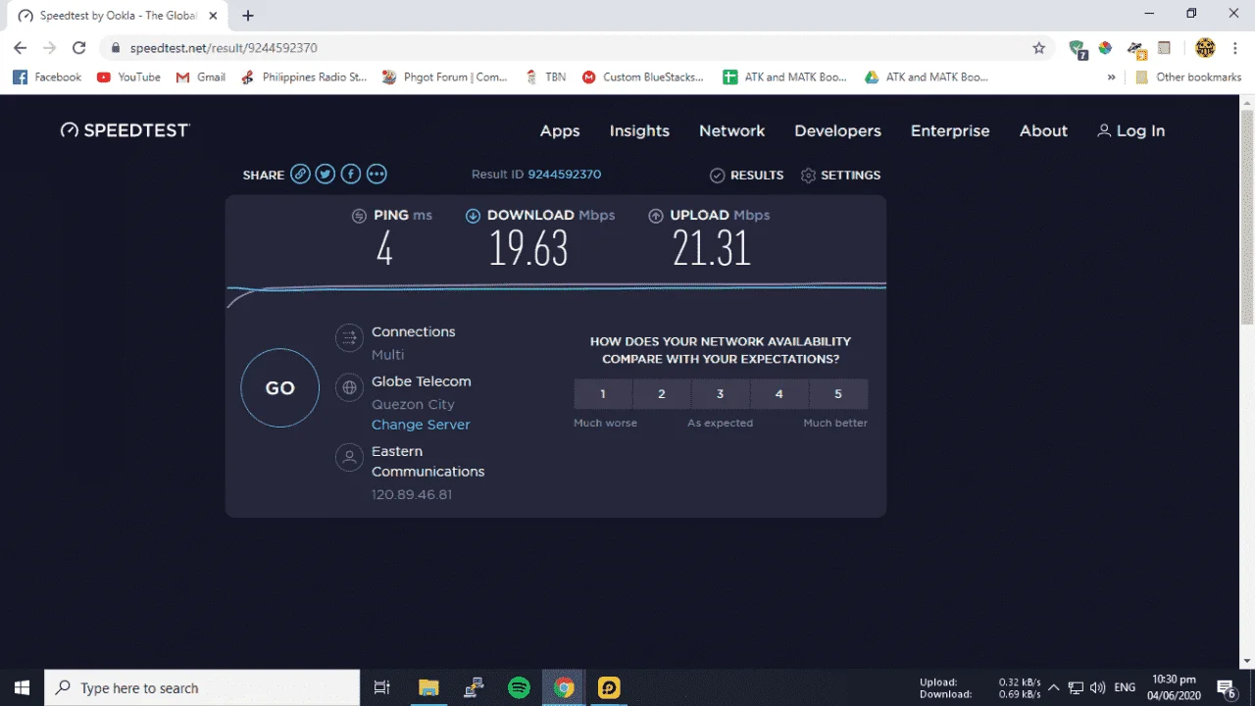Click Chrome icon on taskbar
The image size is (1255, 706).
[564, 687]
